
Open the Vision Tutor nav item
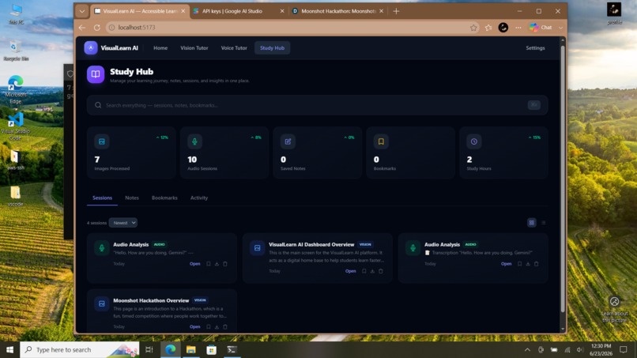pyautogui.click(x=194, y=48)
